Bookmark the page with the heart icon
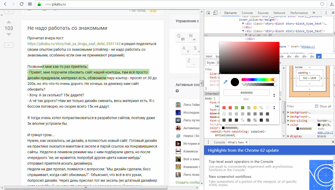 pyautogui.click(x=322, y=4)
